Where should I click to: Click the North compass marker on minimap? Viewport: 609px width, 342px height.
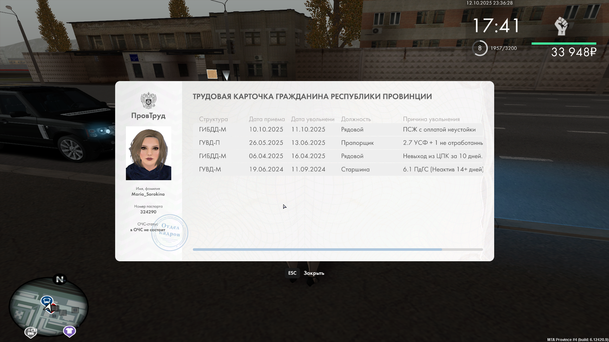(x=60, y=279)
